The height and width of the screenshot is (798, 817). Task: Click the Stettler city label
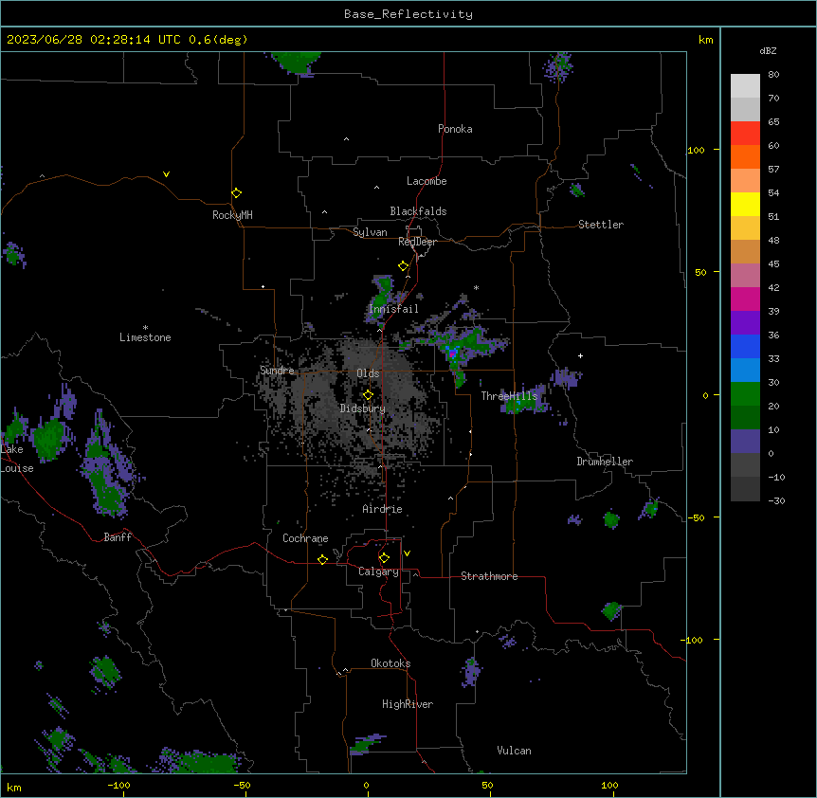(601, 225)
